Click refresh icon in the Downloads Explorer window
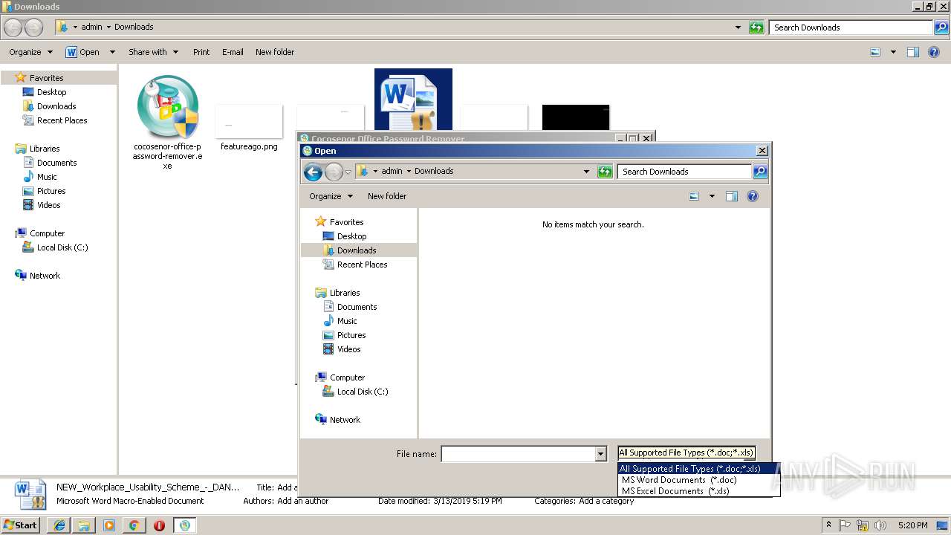 pos(756,27)
